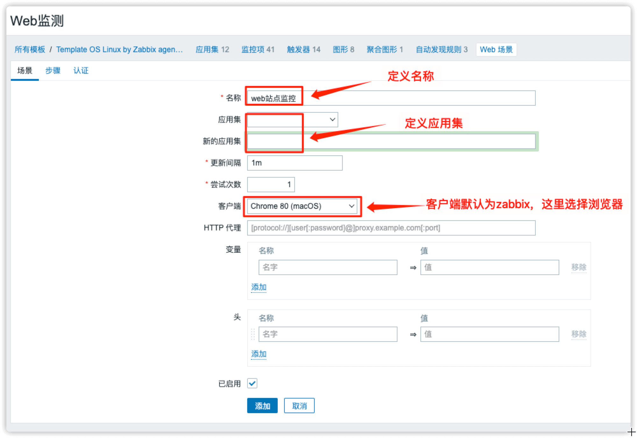
Task: Go to 触发器 14 navigation link
Action: point(304,50)
